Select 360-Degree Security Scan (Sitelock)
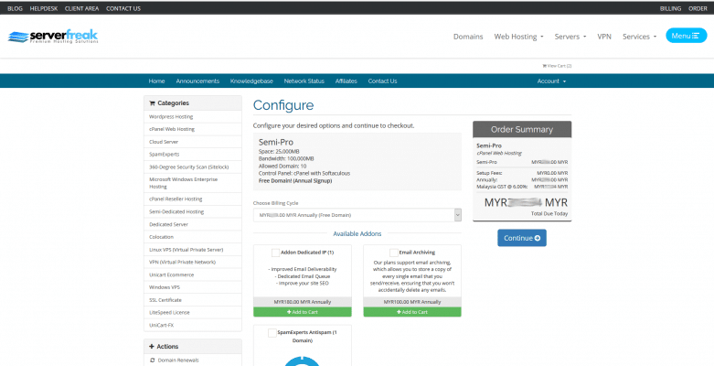The width and height of the screenshot is (714, 366). (x=193, y=167)
